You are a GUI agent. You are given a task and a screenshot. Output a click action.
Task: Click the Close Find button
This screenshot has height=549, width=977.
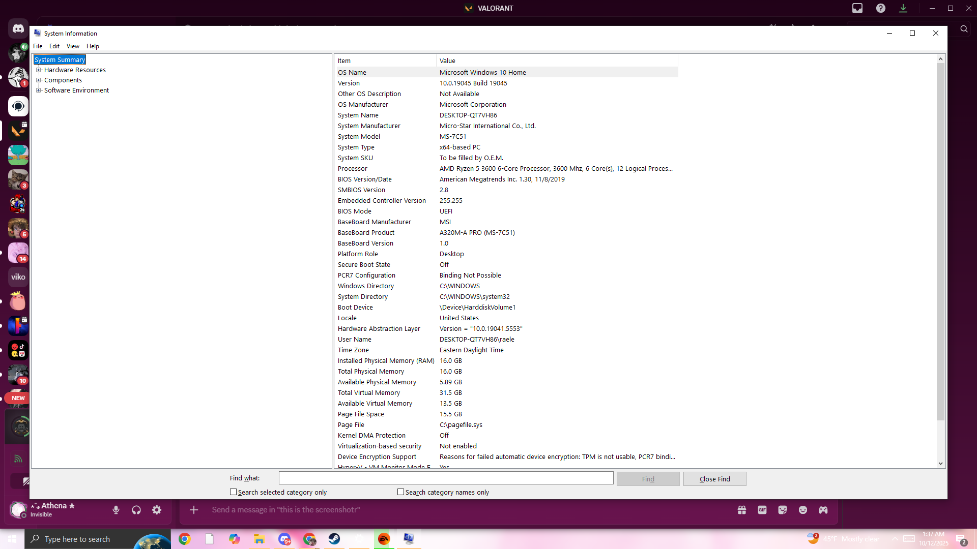click(x=714, y=479)
